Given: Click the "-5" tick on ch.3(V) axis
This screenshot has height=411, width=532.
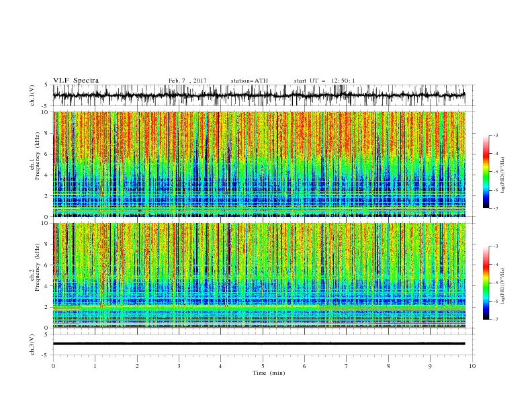Looking at the screenshot, I should tap(46, 355).
